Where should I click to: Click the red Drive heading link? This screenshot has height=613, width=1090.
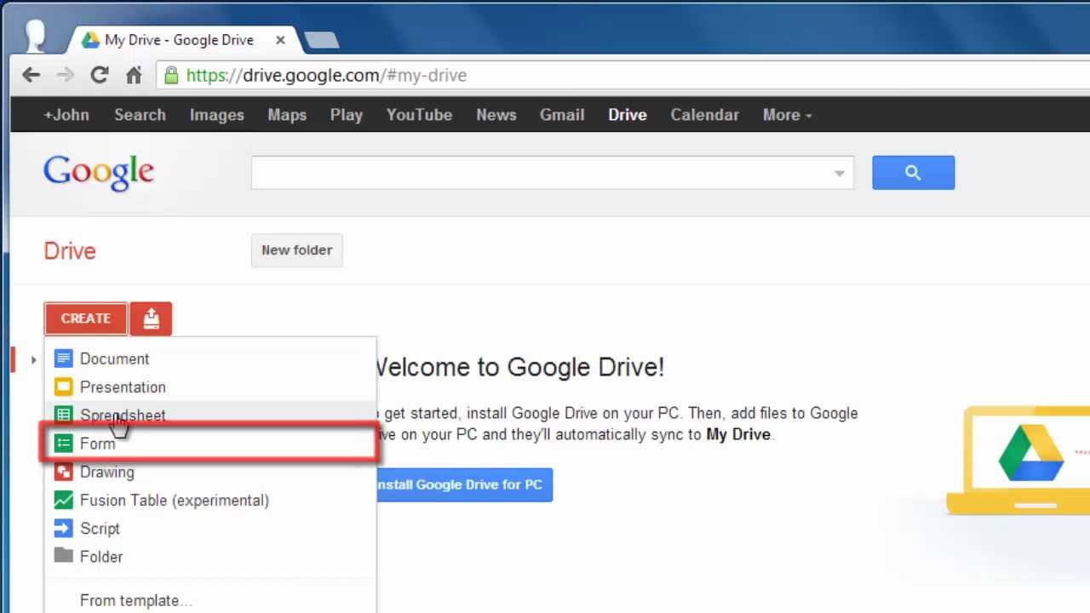70,251
